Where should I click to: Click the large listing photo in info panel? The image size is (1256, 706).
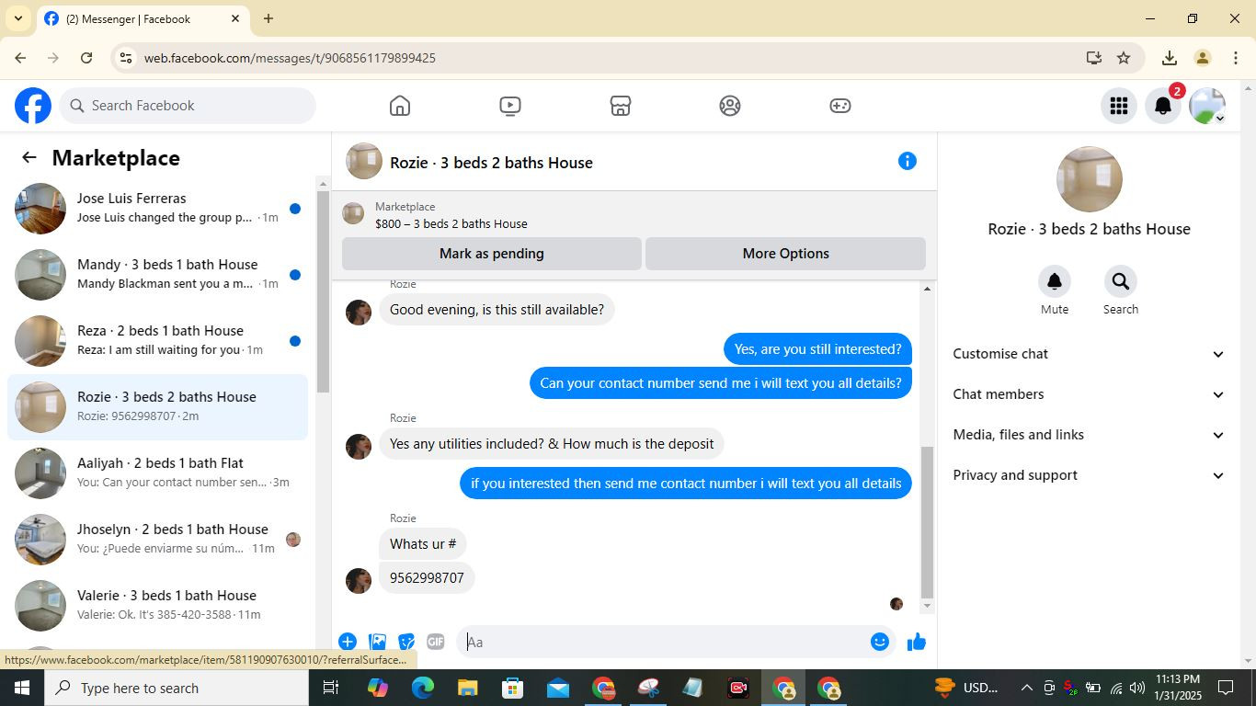pos(1090,179)
